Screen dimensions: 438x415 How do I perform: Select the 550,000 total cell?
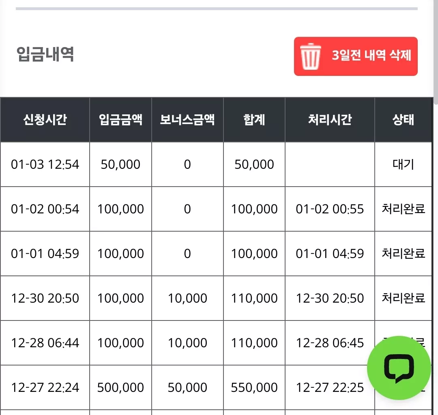tap(254, 387)
